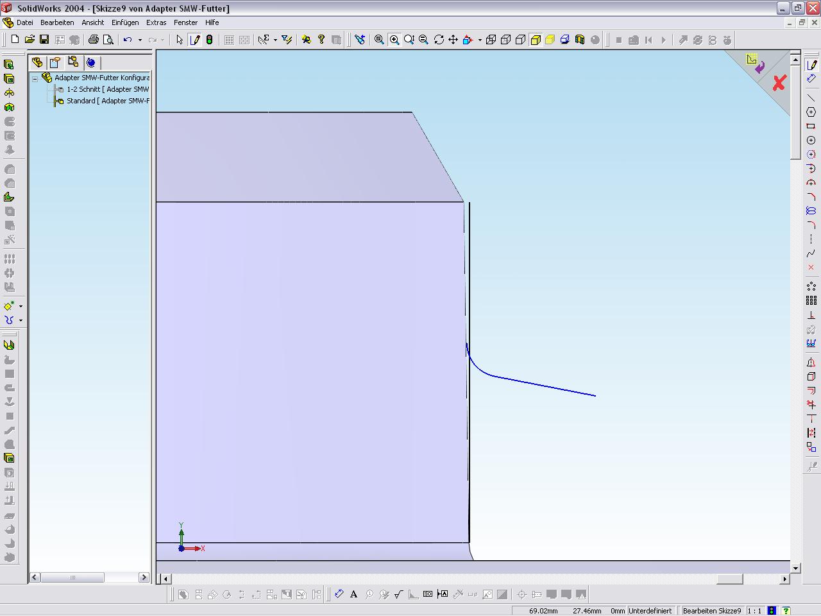Open the Extras menu
Screen dimensions: 821x616
[156, 22]
